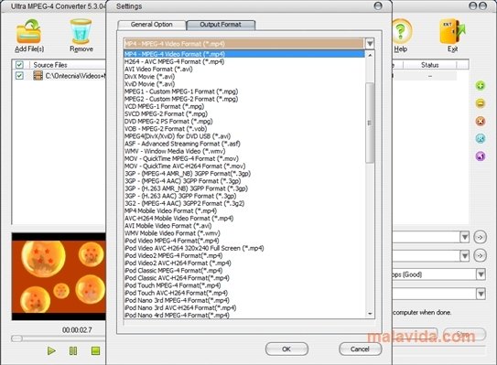Open the (Good) quality dropdown arrow
This screenshot has width=497, height=365.
click(481, 274)
